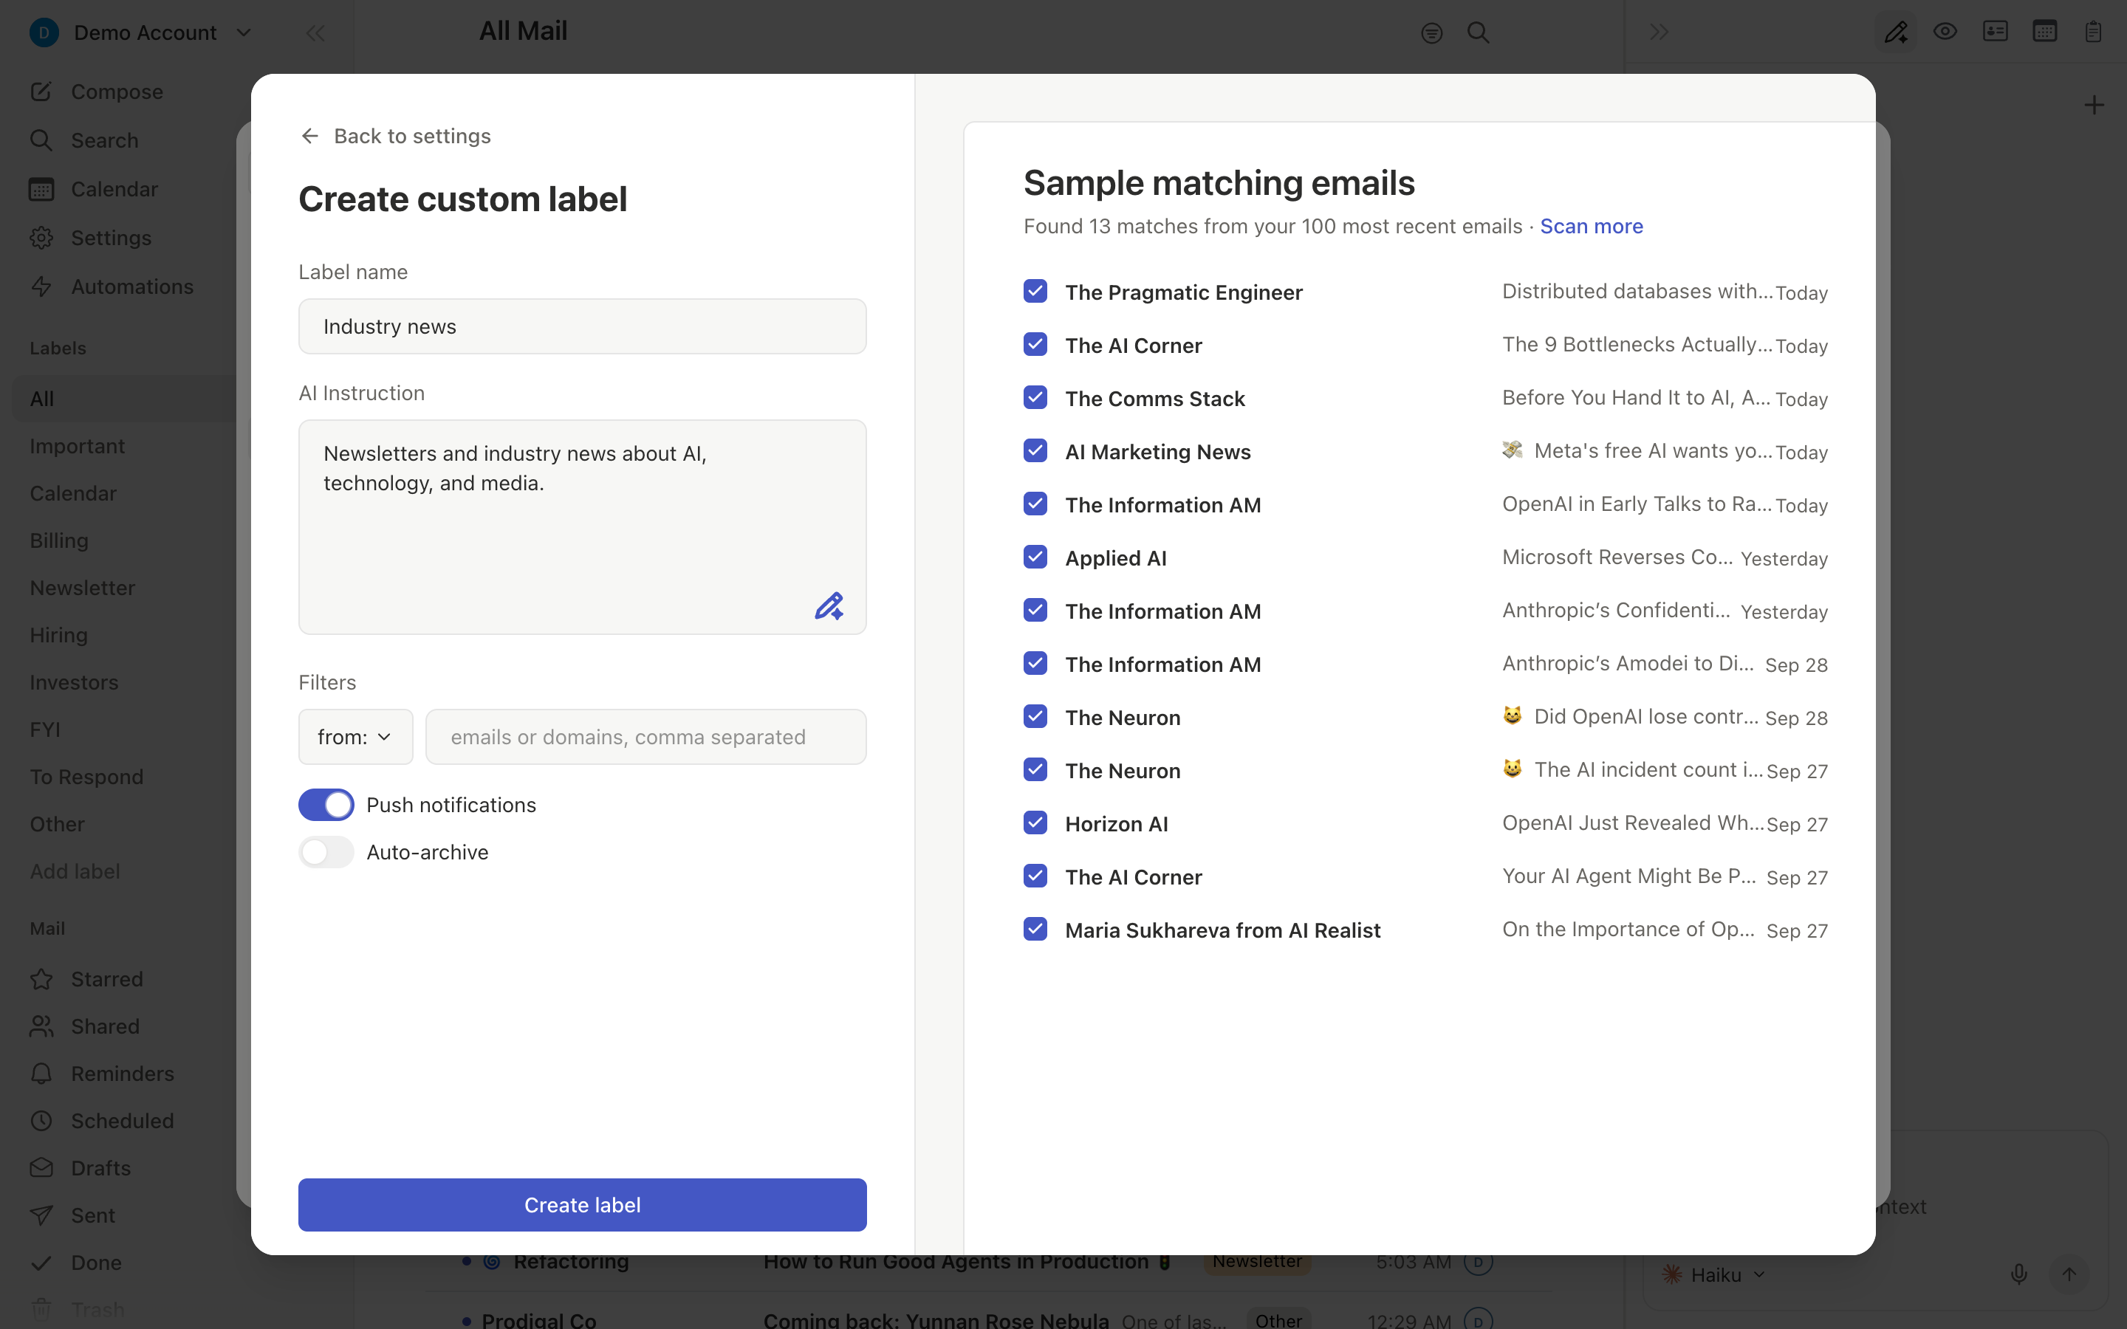Click the Settings gear icon in sidebar
This screenshot has width=2127, height=1329.
41,237
